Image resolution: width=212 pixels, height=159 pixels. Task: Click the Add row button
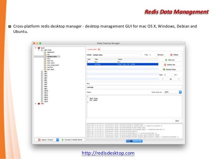(x=170, y=60)
